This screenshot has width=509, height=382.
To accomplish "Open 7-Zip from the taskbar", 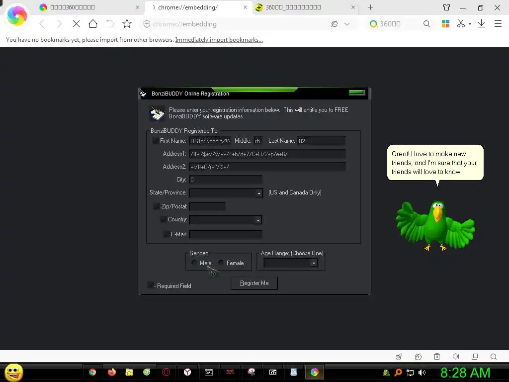I will (x=273, y=372).
